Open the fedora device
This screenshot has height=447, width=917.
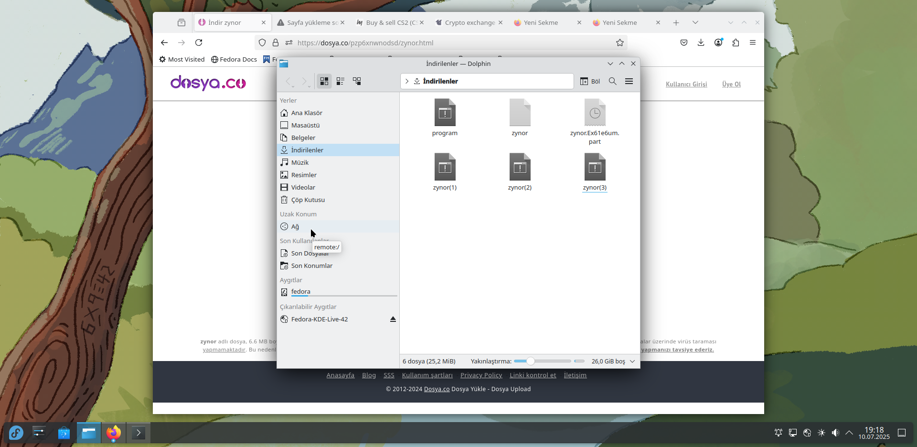338,292
